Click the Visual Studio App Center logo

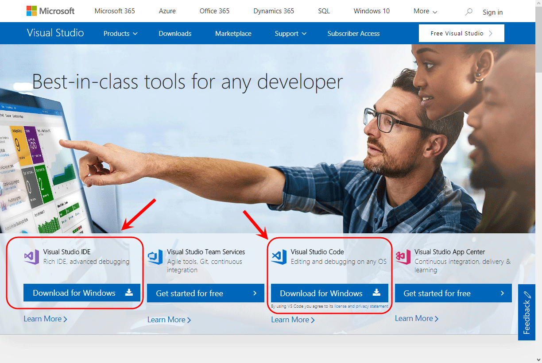pos(403,257)
